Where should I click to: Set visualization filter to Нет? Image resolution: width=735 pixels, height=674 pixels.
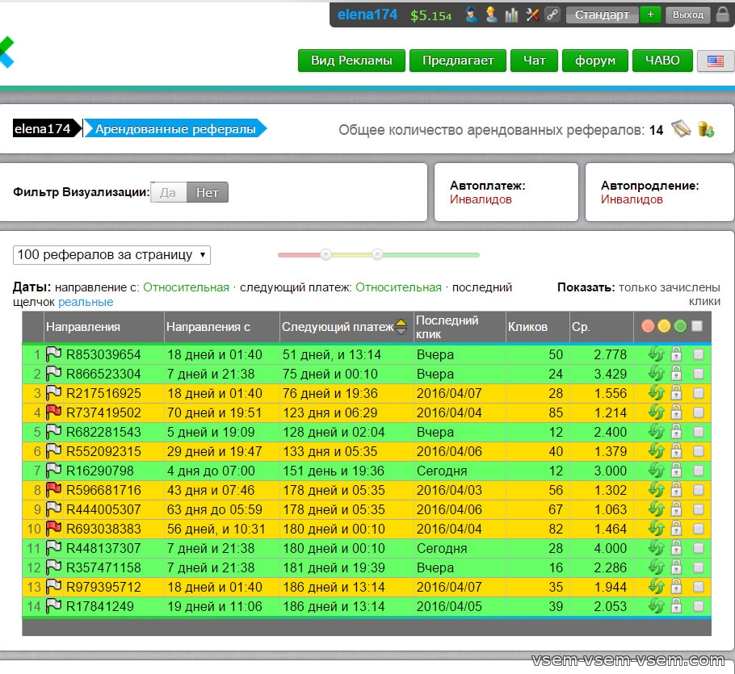point(208,192)
